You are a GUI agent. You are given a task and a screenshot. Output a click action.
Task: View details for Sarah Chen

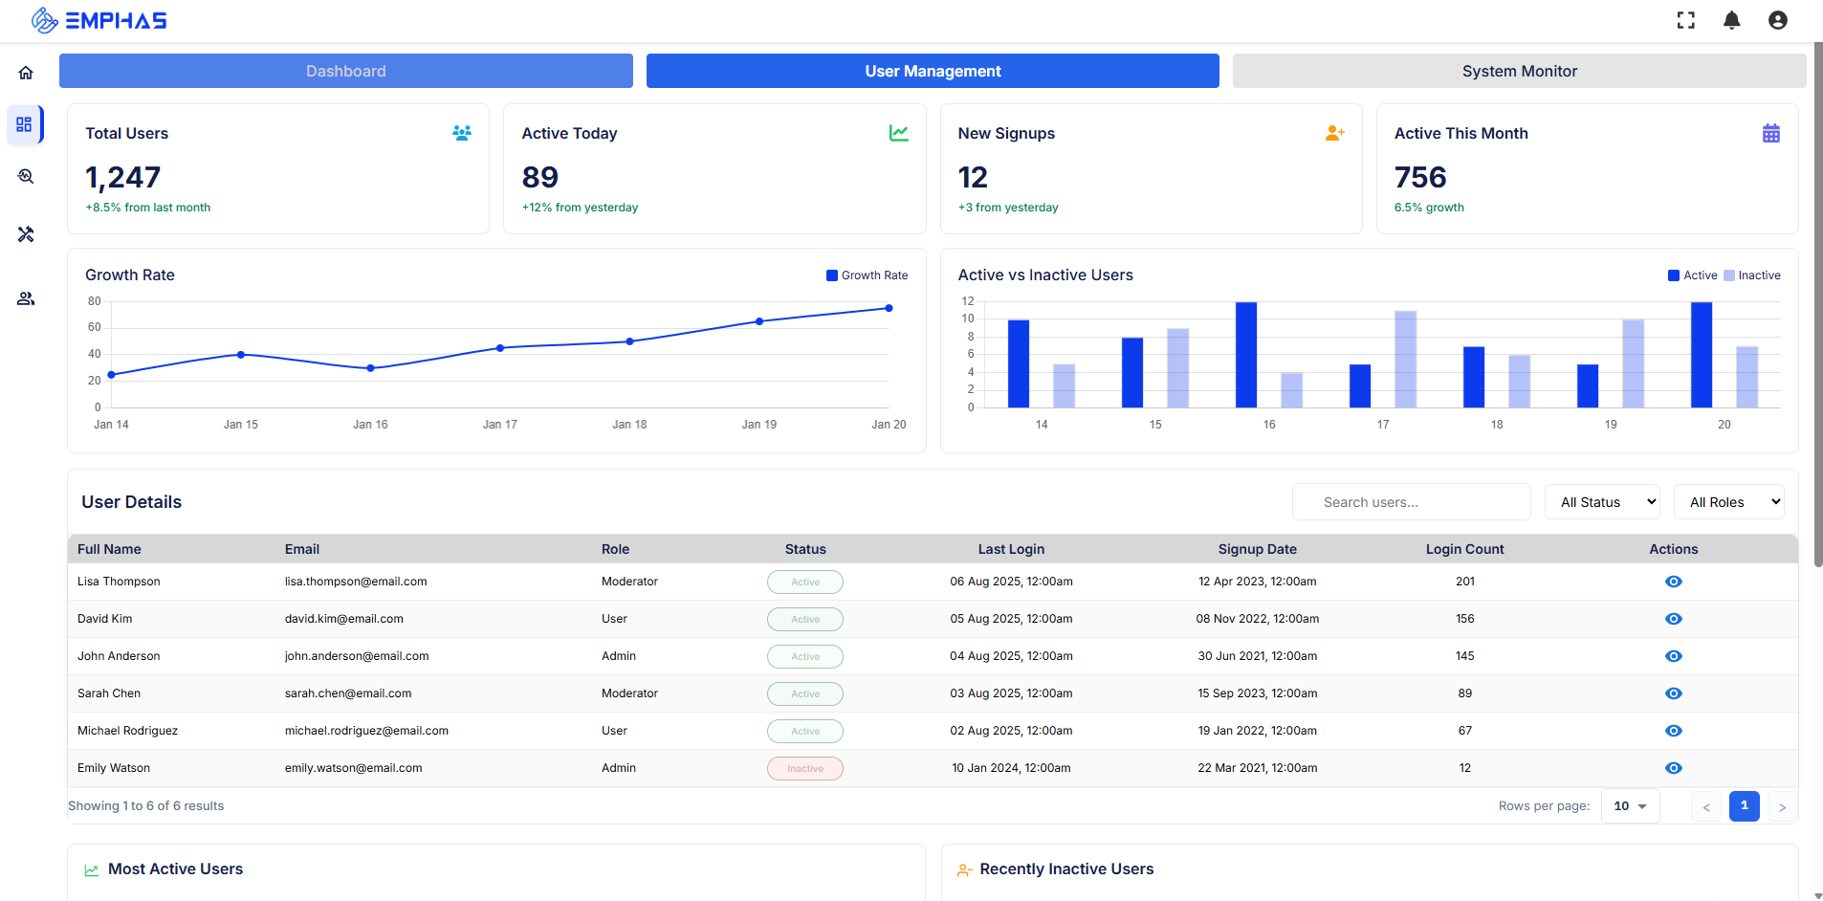[1674, 693]
